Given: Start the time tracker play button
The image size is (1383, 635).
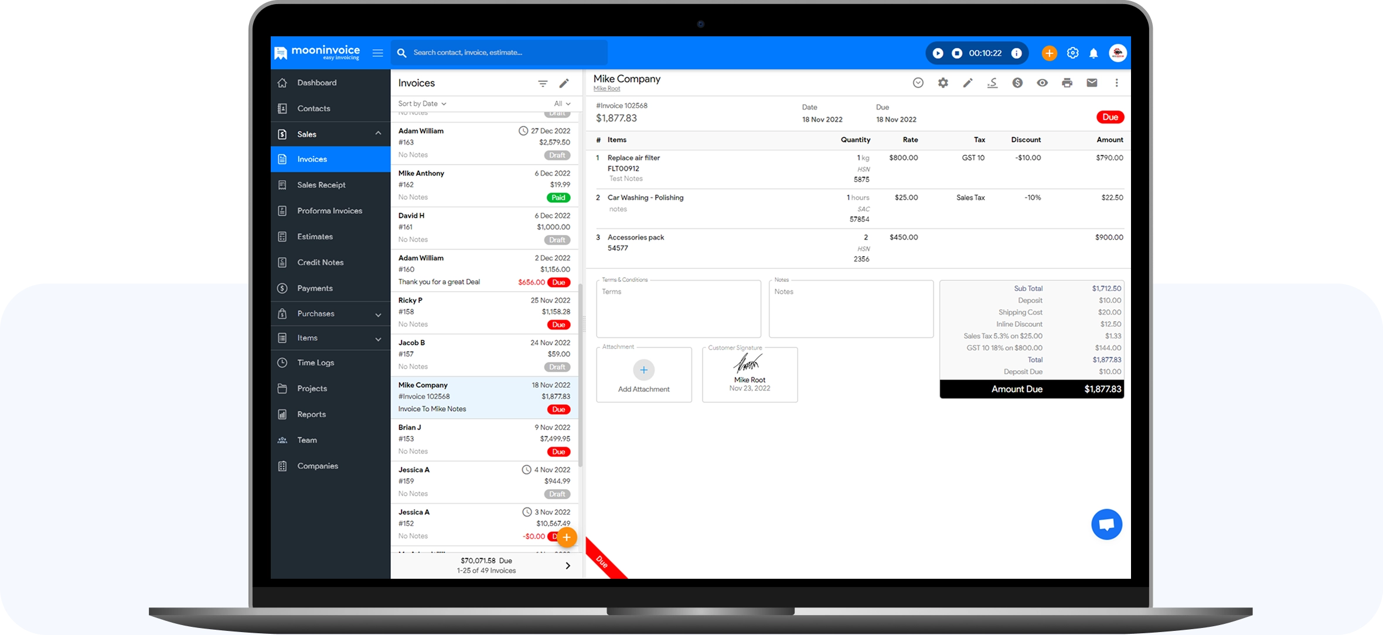Looking at the screenshot, I should (x=938, y=53).
